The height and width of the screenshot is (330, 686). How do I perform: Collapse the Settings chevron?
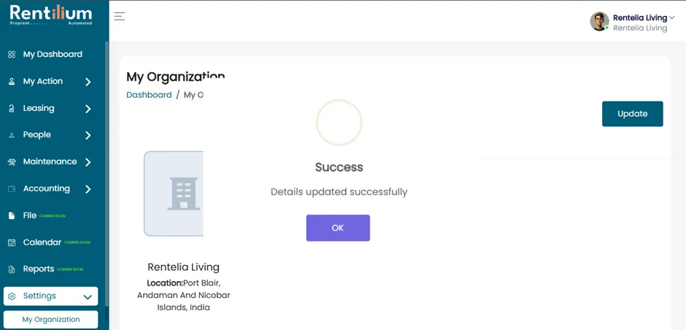click(88, 297)
